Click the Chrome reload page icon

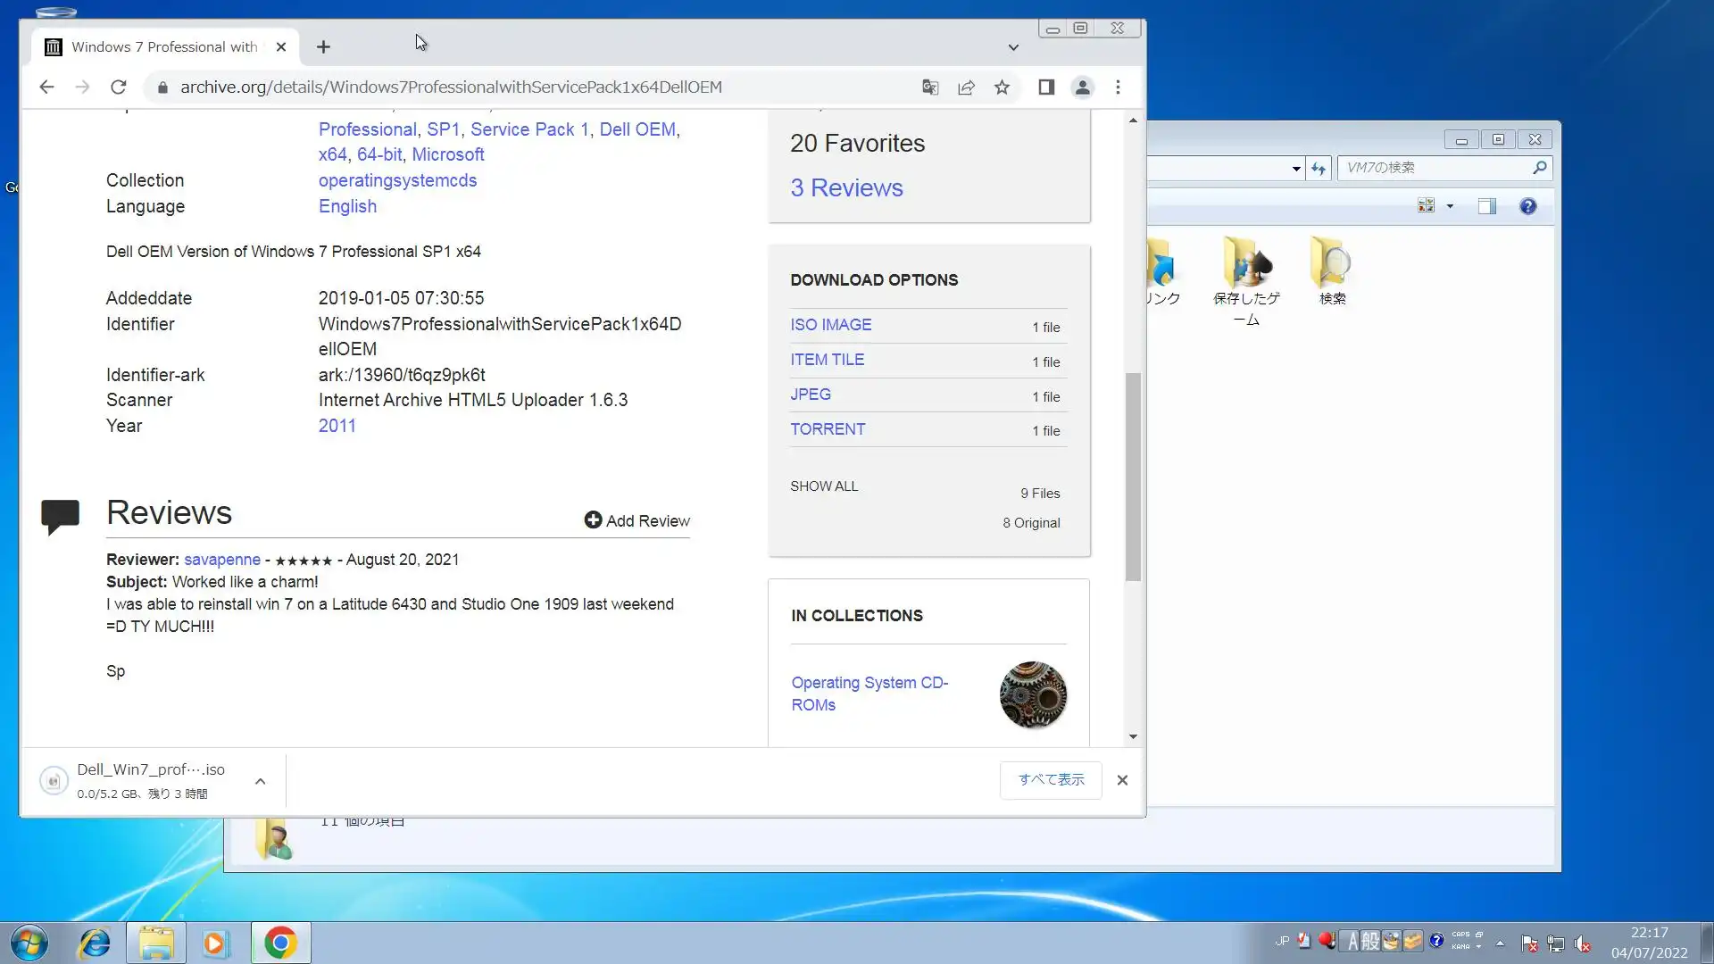tap(118, 87)
